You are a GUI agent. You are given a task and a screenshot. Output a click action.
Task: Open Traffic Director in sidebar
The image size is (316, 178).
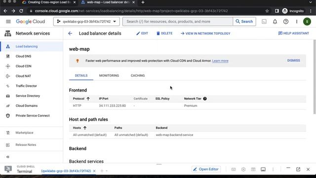[26, 86]
